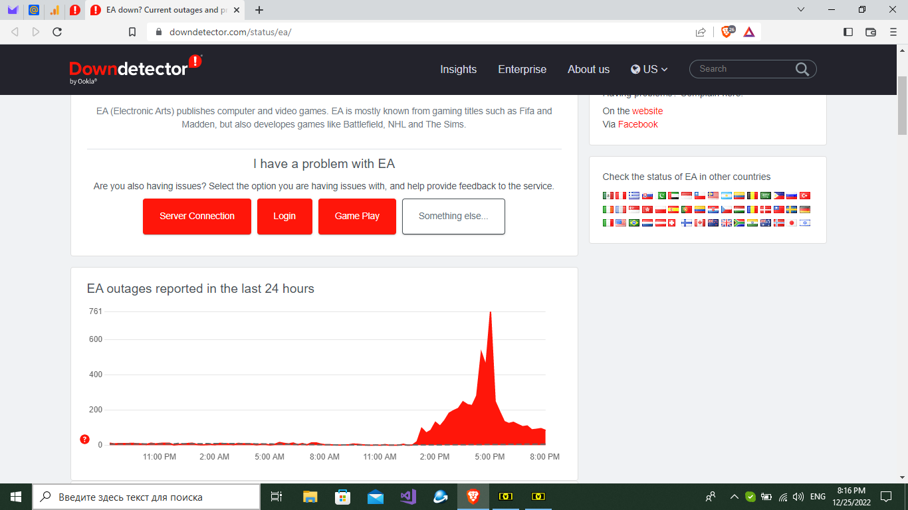Select the Portugal flag
Viewport: 908px width, 510px height.
click(x=687, y=210)
